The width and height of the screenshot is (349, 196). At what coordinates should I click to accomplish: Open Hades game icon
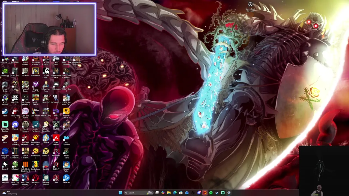[x=15, y=85]
